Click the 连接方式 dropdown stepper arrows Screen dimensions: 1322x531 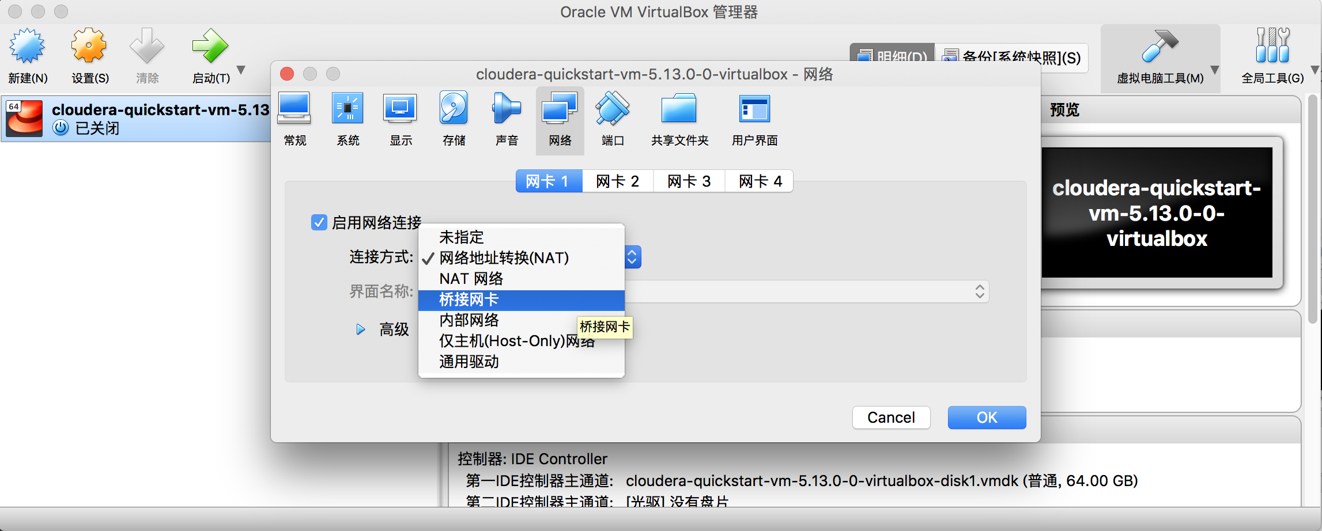[x=632, y=257]
